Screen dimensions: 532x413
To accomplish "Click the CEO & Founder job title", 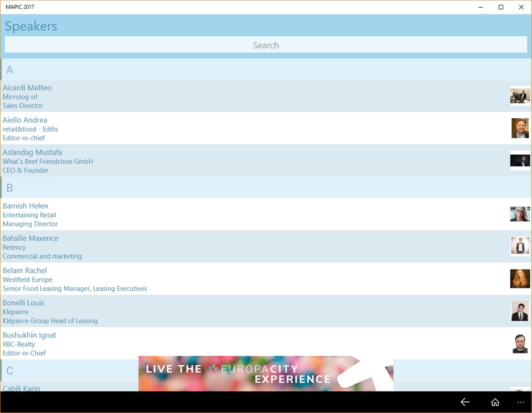I will (26, 171).
